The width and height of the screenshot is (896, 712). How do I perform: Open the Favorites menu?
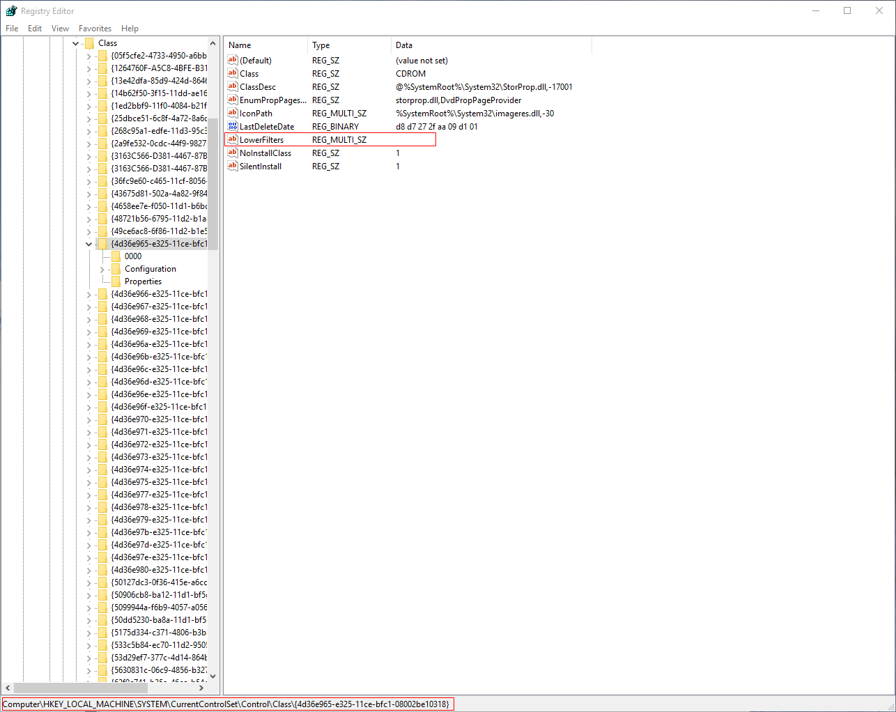(x=95, y=28)
